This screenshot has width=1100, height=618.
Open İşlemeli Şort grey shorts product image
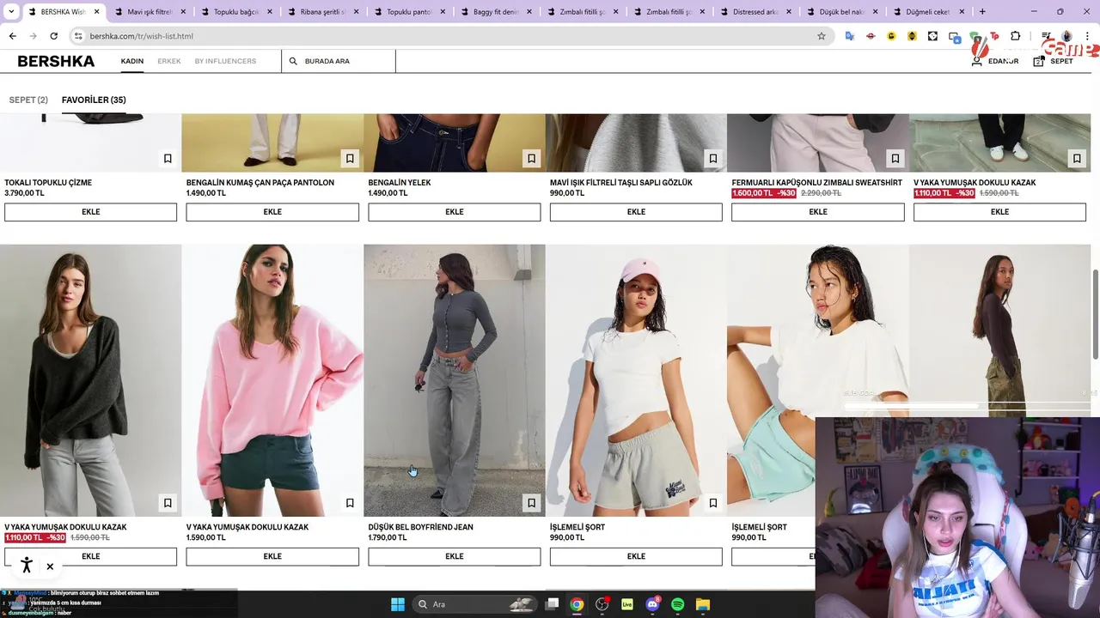[636, 380]
